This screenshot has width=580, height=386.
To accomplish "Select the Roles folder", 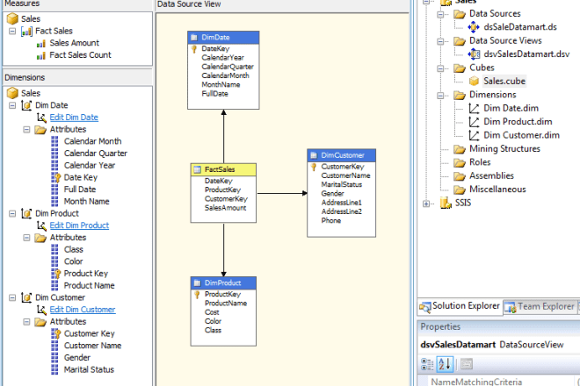I will (480, 162).
